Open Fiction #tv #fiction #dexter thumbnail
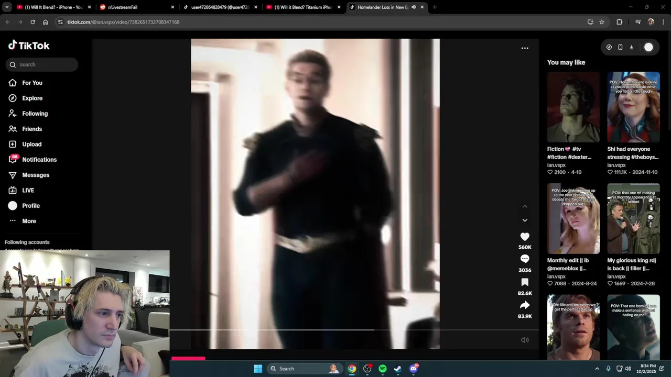 (573, 107)
